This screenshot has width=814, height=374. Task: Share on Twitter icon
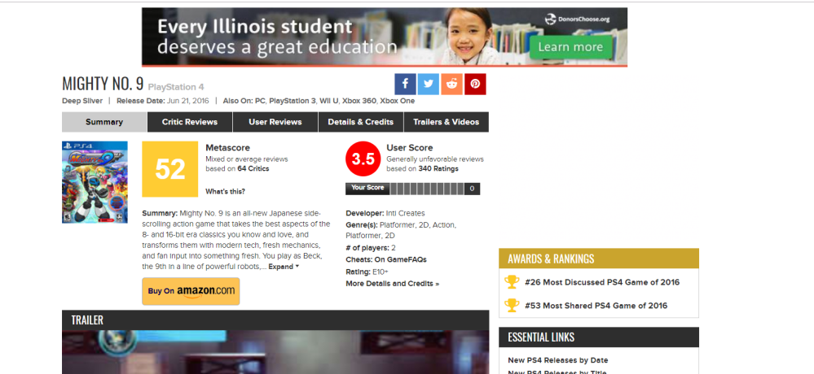pyautogui.click(x=429, y=84)
